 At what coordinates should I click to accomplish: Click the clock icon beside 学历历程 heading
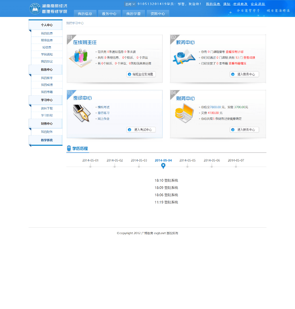(x=69, y=148)
